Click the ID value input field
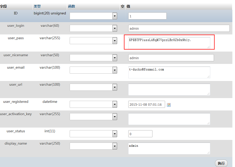Screen dimensions: 235x167 pyautogui.click(x=147, y=16)
